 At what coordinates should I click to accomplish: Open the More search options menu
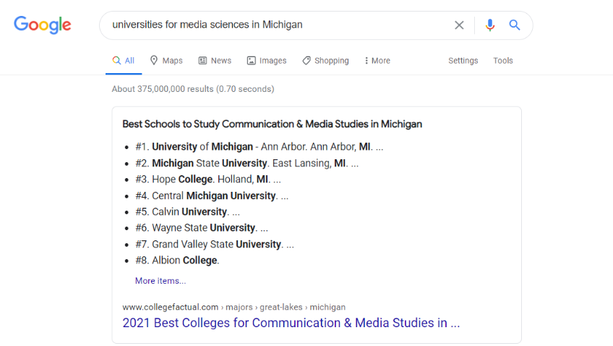tap(377, 61)
